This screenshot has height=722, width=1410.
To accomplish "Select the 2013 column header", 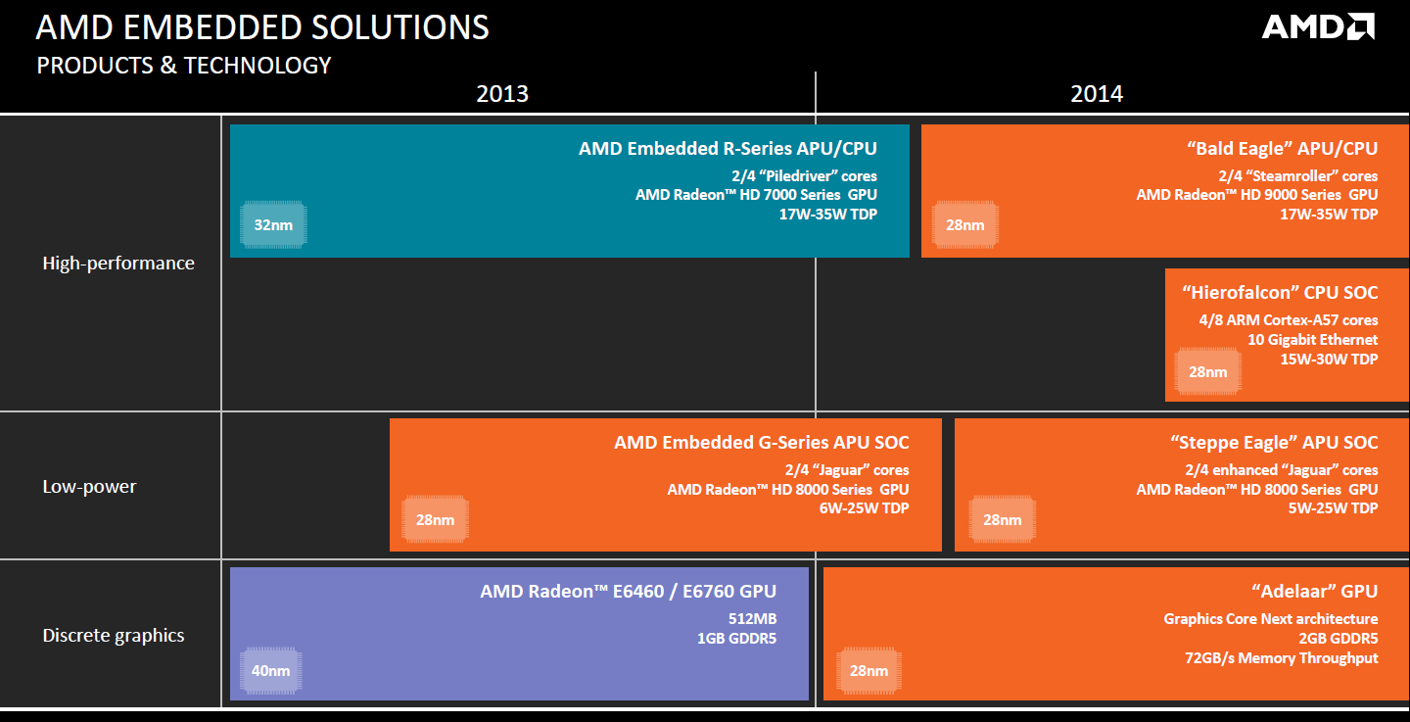I will click(502, 94).
